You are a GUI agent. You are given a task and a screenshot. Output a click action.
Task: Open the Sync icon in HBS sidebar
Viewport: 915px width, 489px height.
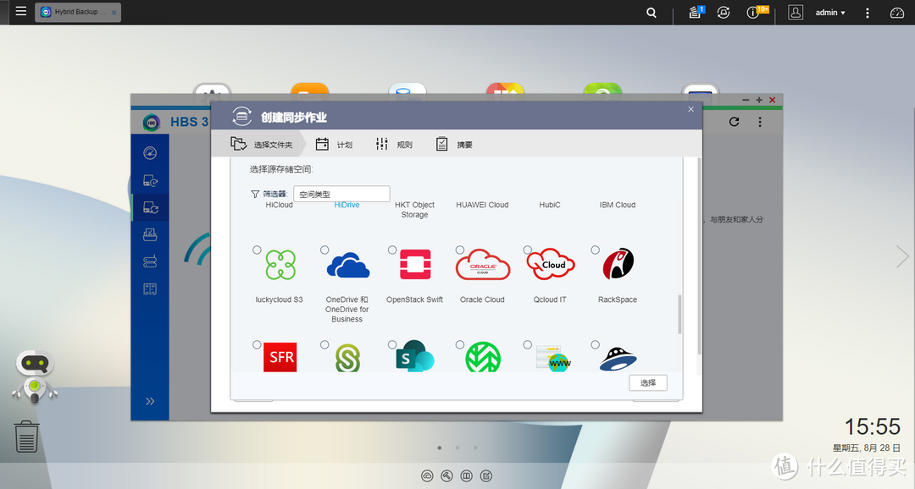point(150,207)
